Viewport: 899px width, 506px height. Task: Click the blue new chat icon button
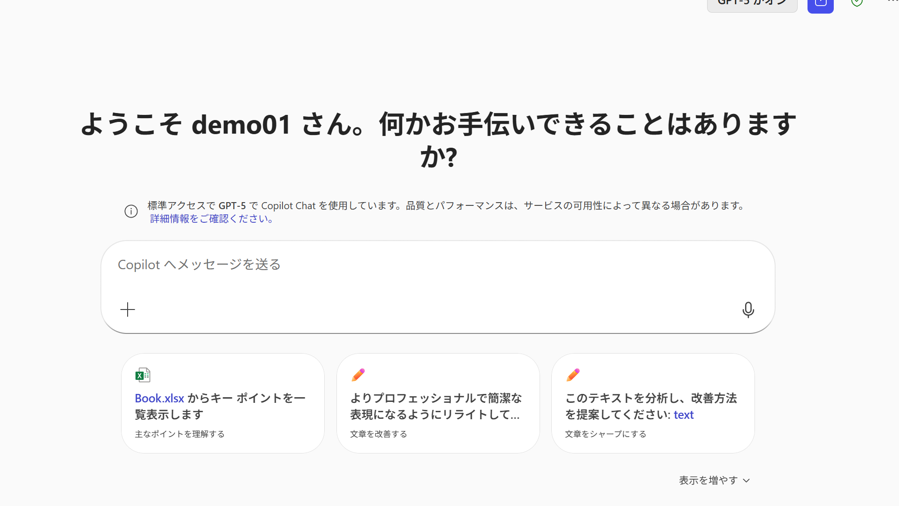click(820, 5)
